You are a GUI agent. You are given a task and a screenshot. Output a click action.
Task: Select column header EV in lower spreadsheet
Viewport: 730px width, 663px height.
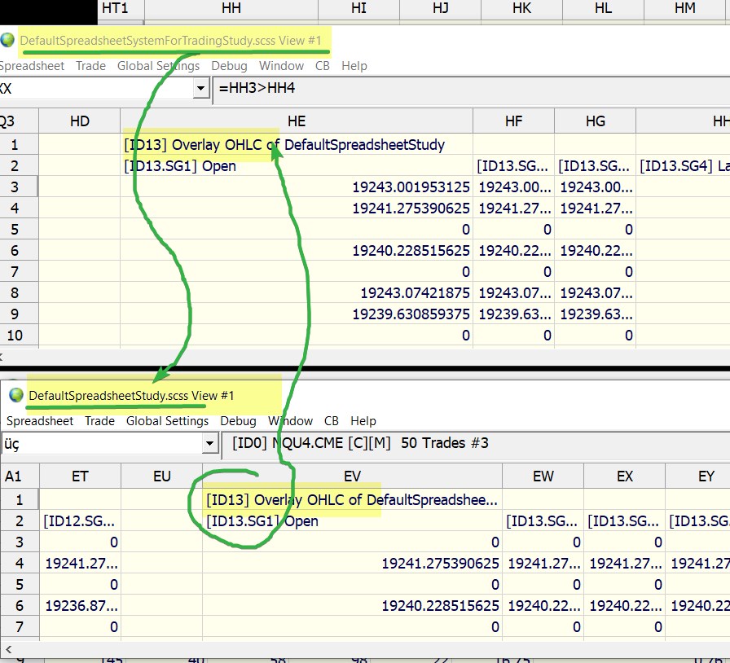353,476
